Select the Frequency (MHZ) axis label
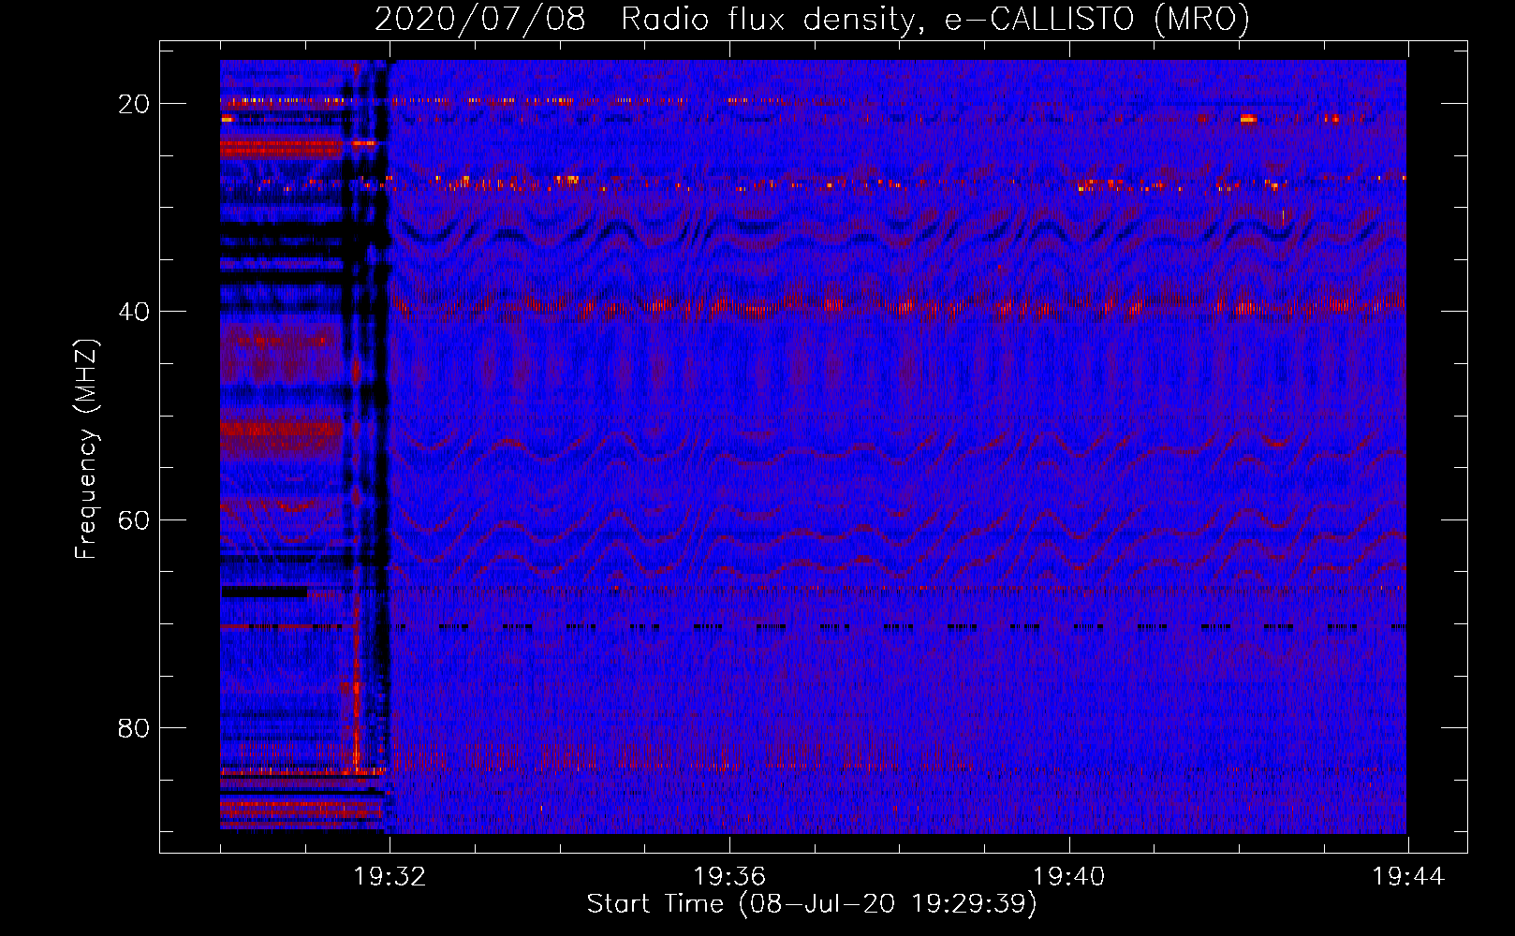 [x=86, y=449]
